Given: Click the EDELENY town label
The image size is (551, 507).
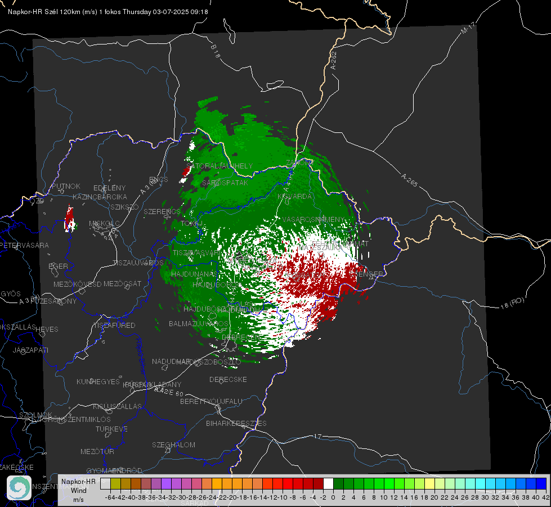Looking at the screenshot, I should [109, 188].
